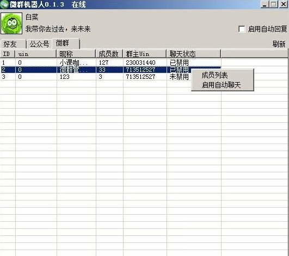
Task: Click the 群主Uin column header
Action: click(x=145, y=54)
